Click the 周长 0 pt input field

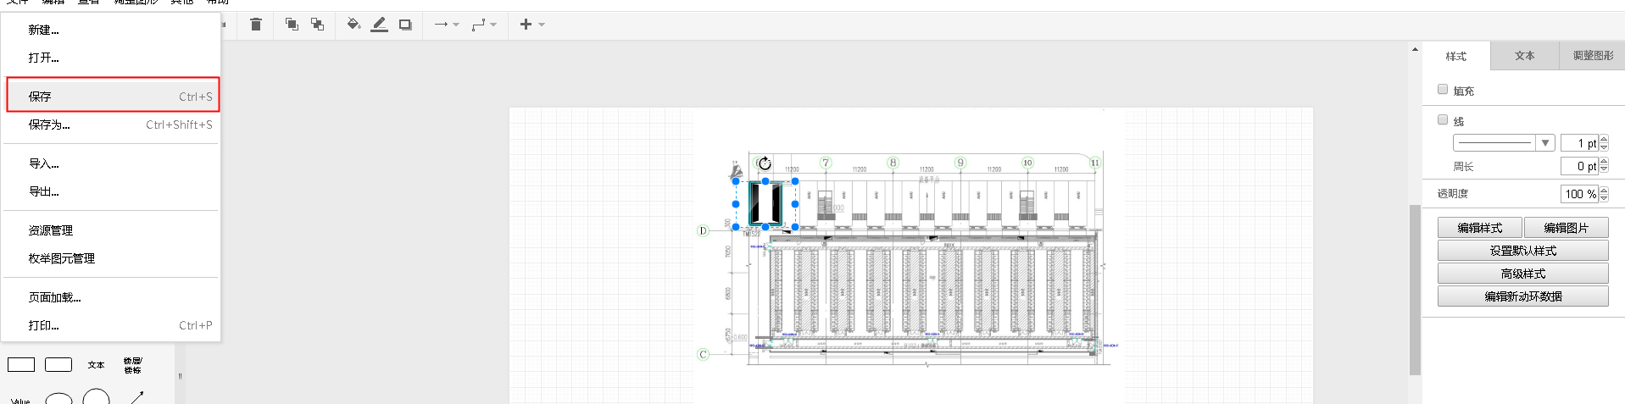click(x=1579, y=166)
